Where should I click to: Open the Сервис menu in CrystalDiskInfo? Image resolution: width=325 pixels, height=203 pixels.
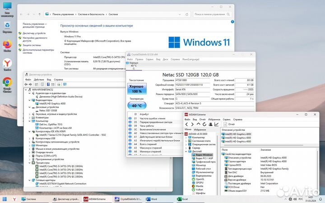point(150,59)
